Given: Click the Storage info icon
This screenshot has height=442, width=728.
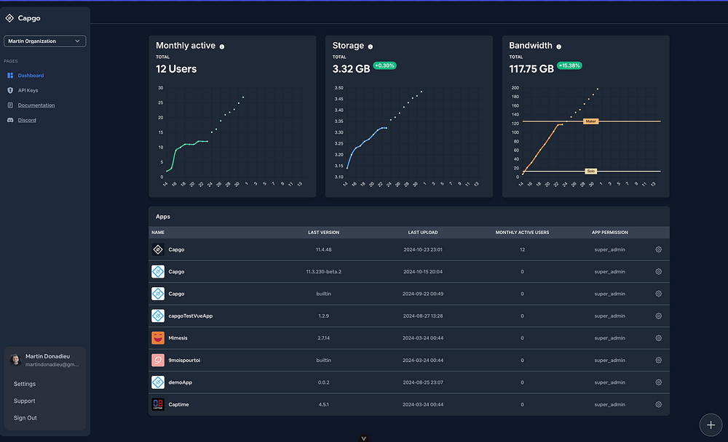Looking at the screenshot, I should coord(370,47).
